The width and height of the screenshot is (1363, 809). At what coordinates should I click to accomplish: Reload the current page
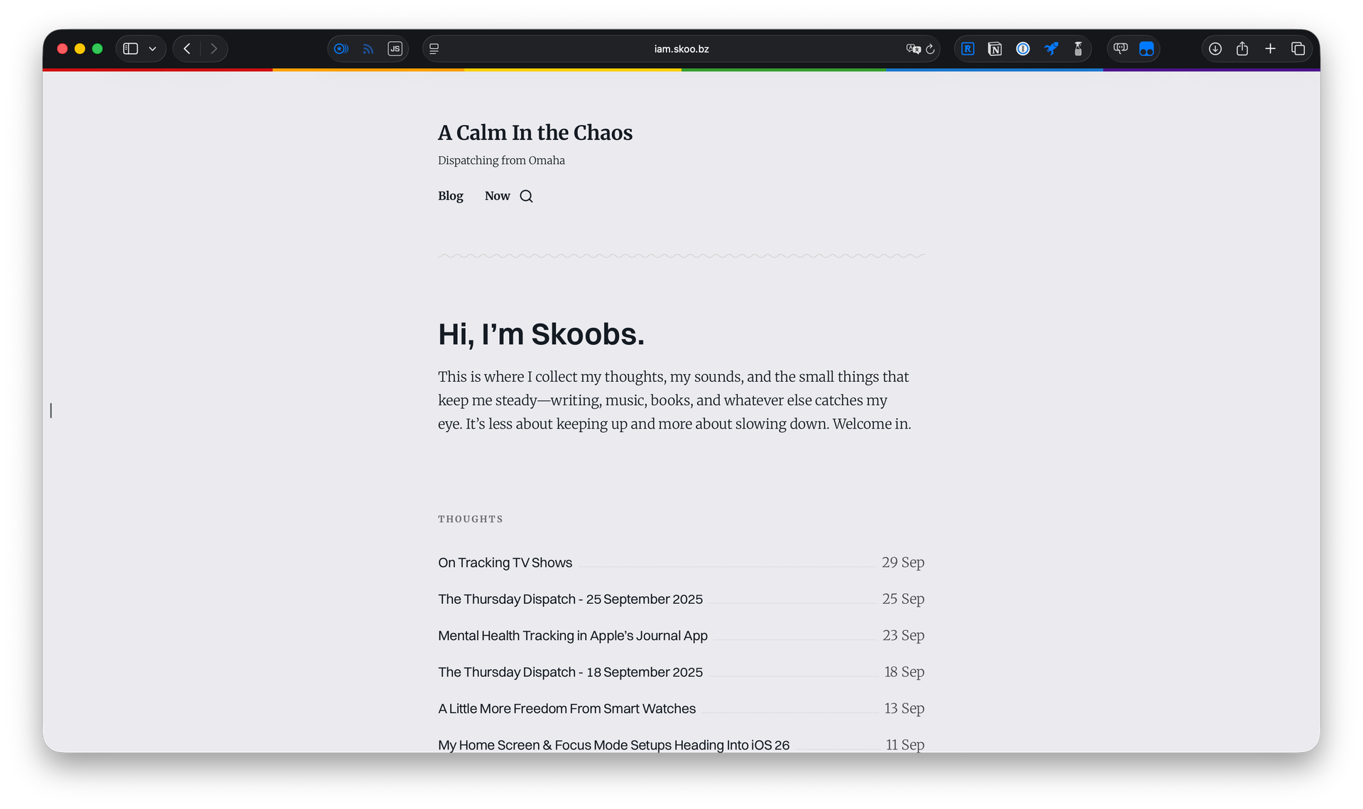coord(931,49)
